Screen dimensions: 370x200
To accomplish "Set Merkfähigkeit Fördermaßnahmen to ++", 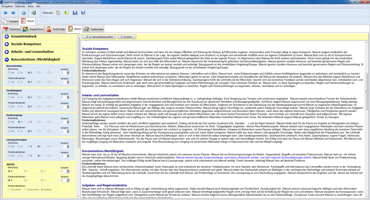I will click(x=9, y=107).
